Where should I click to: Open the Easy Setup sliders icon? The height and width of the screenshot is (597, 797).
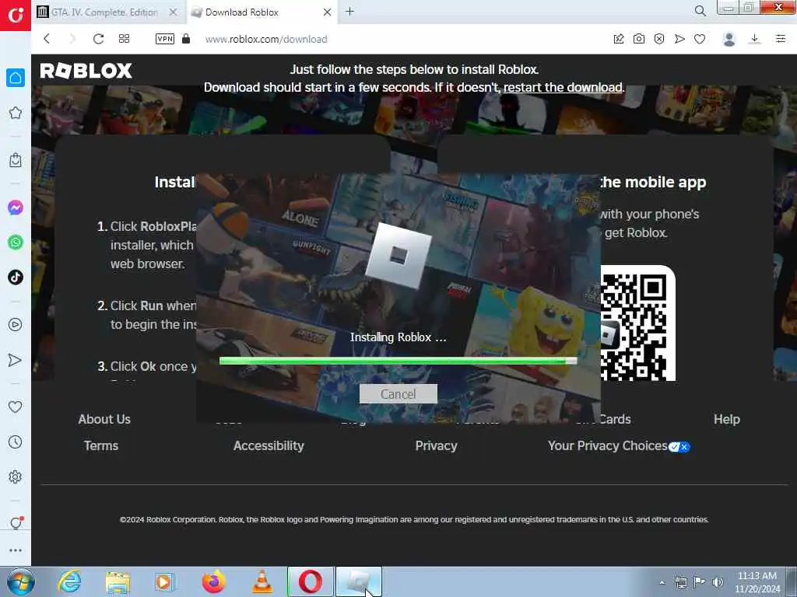pos(781,39)
